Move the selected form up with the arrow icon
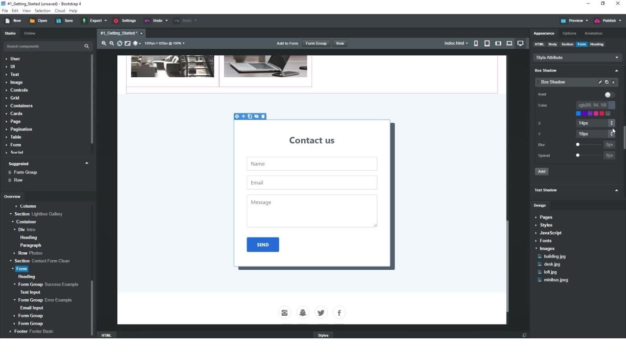626x352 pixels. (x=243, y=116)
